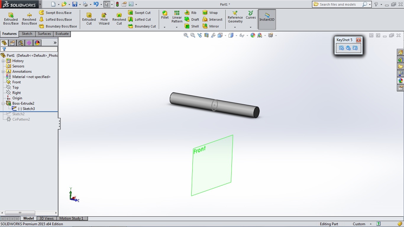Apply the Draft feature
Screen dimensions: 404x227
[x=192, y=20]
